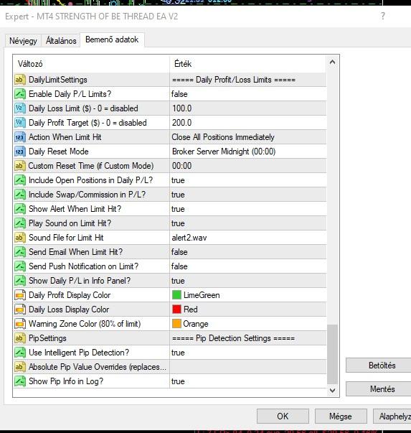411x433 pixels.
Task: Click the Red color swatch
Action: coord(176,309)
